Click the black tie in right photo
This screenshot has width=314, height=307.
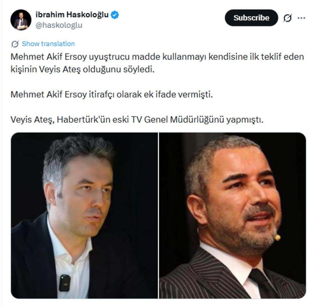click(x=262, y=283)
